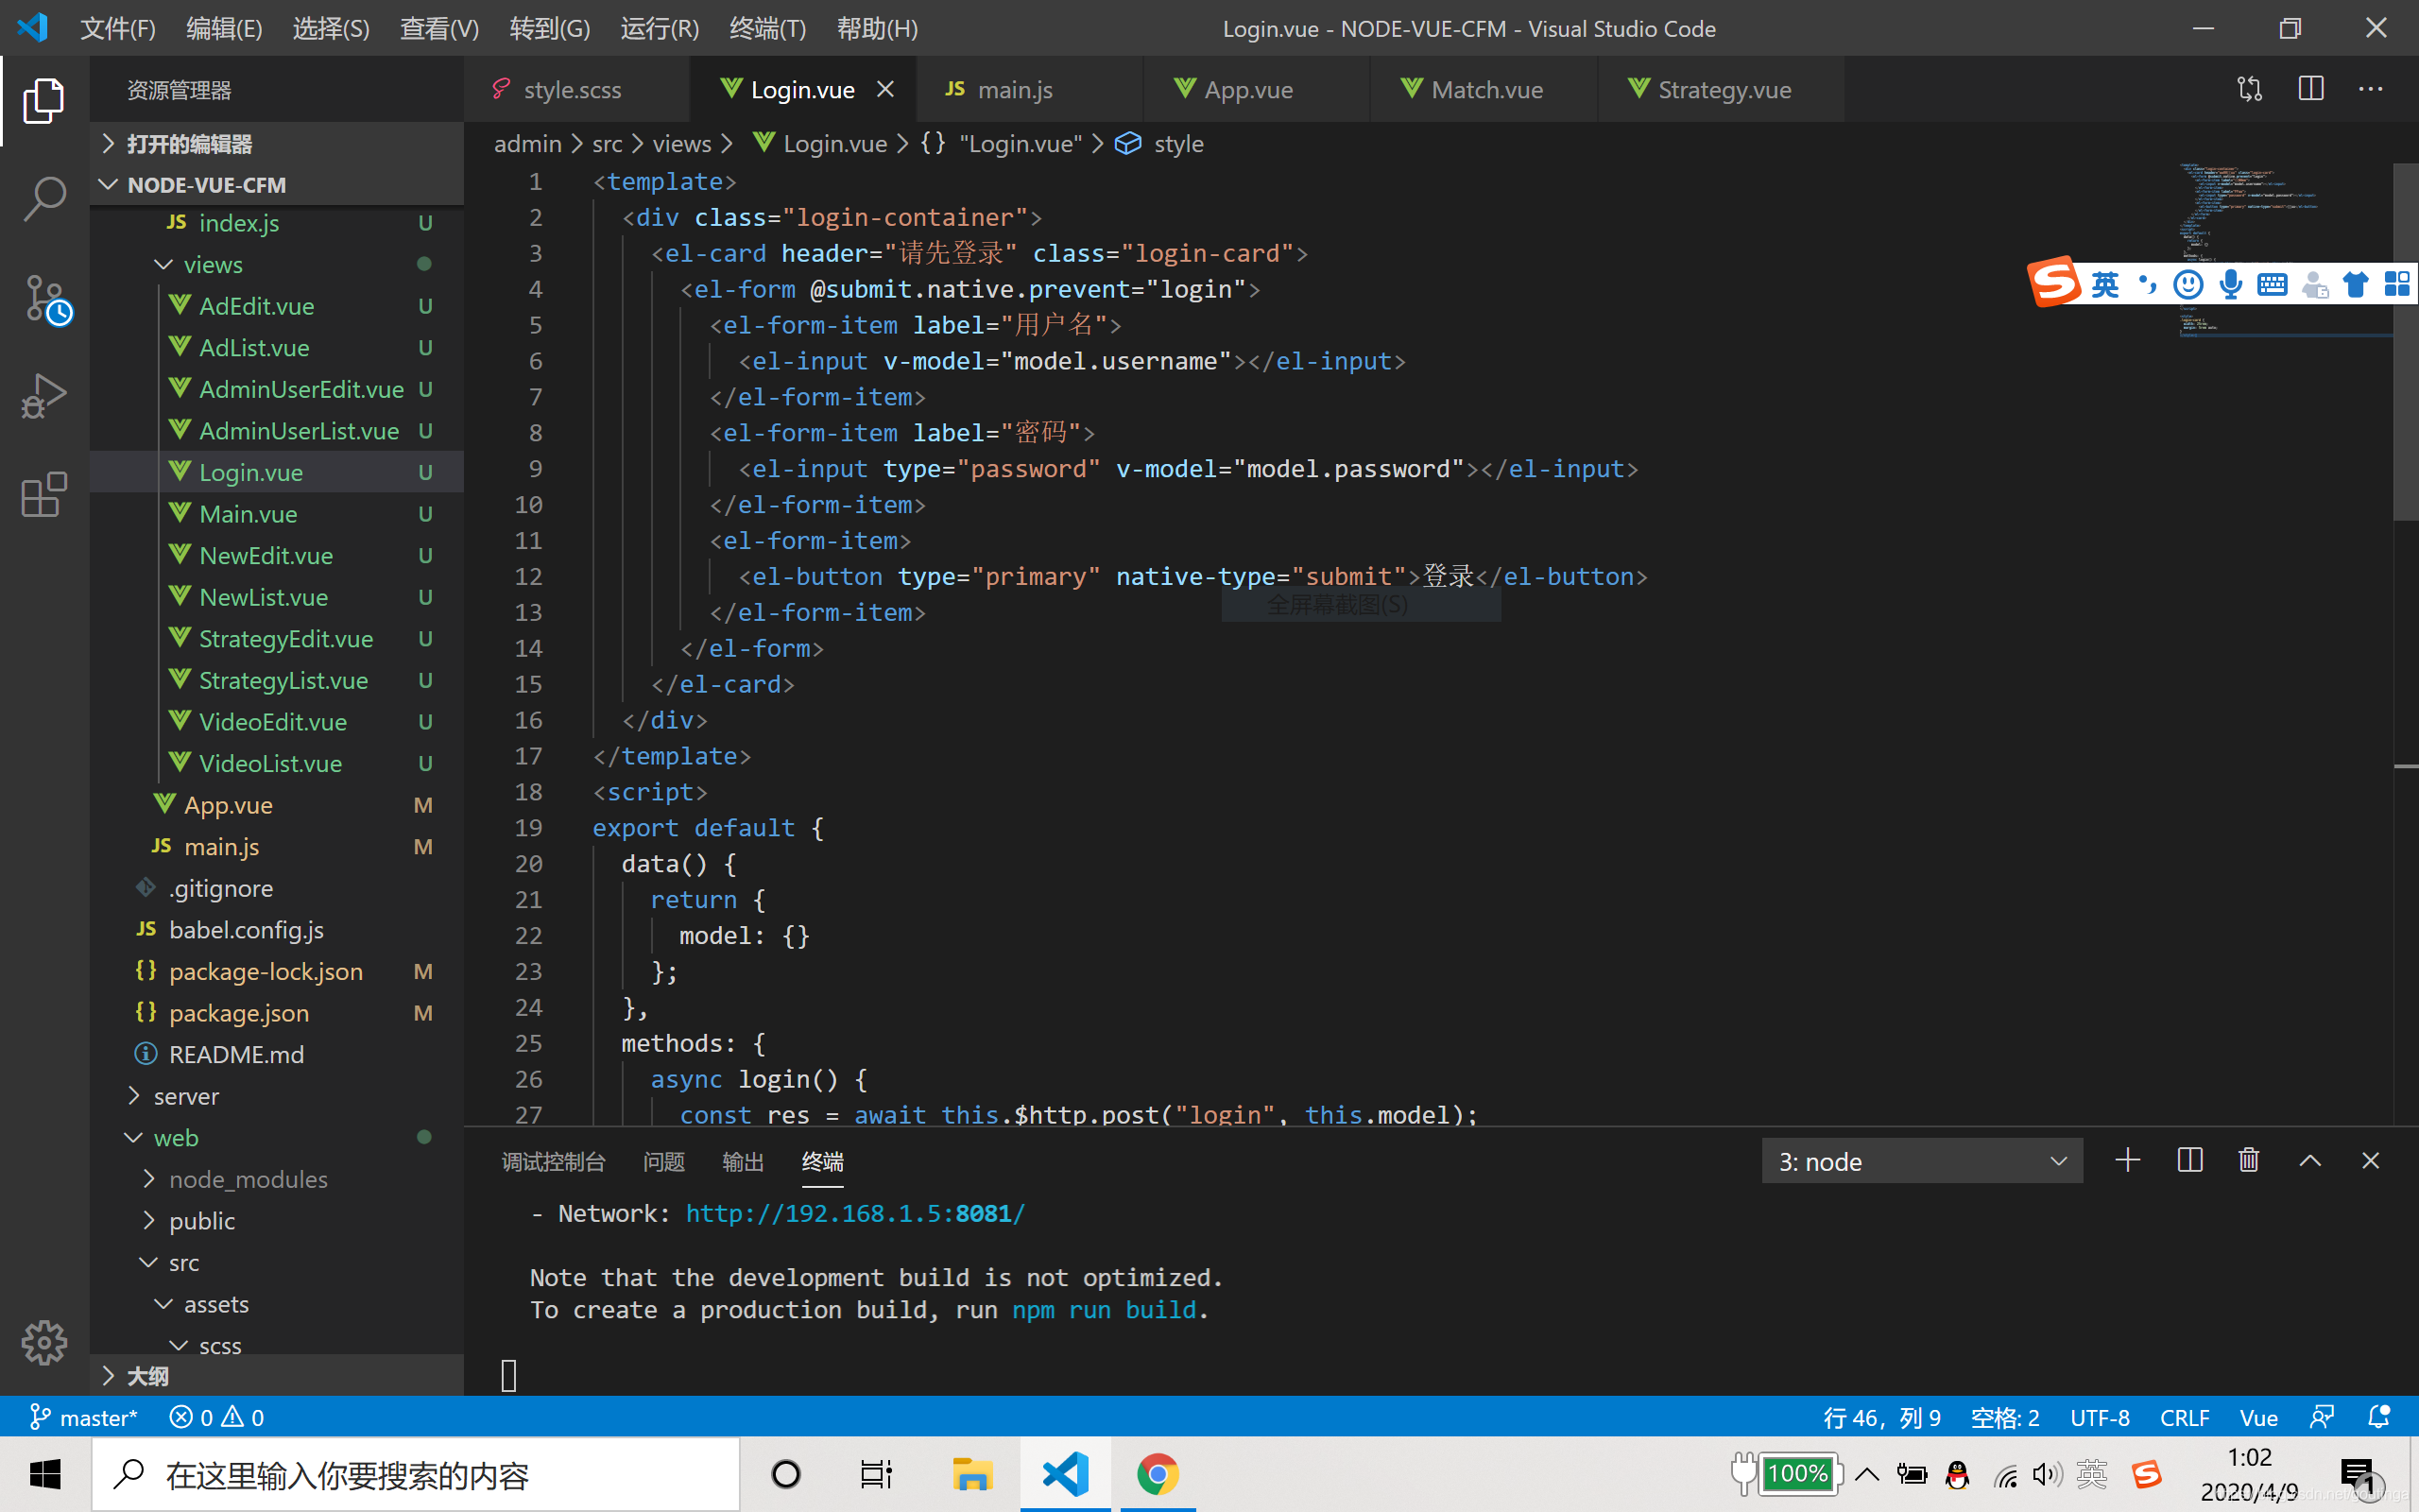This screenshot has width=2419, height=1512.
Task: Collapse the NODE-VUE-CFM folder section
Action: click(x=276, y=185)
